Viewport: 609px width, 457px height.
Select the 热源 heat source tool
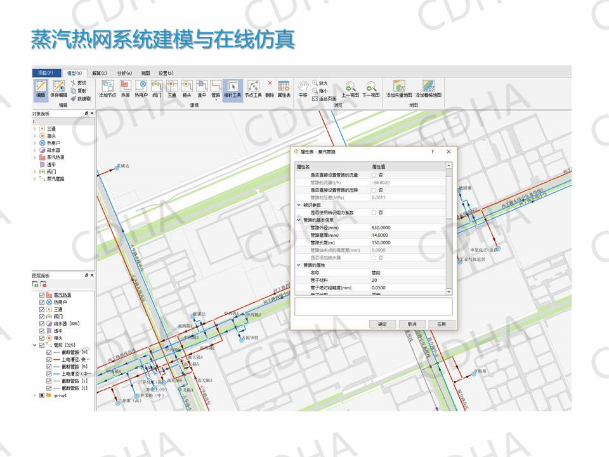point(125,89)
